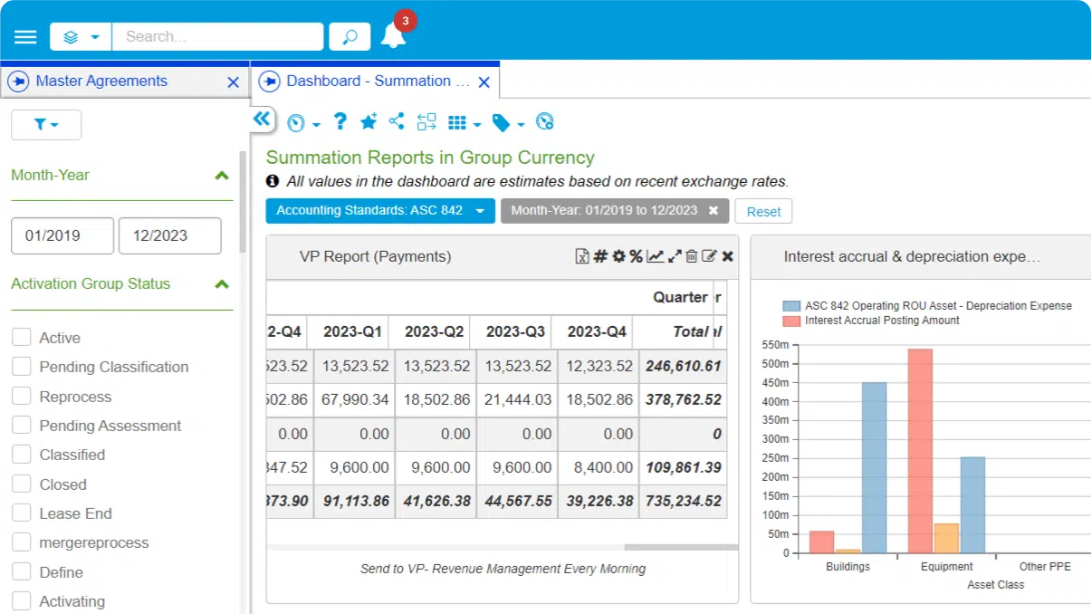This screenshot has height=614, width=1092.
Task: Check the Reprocess checkbox
Action: pyautogui.click(x=22, y=397)
